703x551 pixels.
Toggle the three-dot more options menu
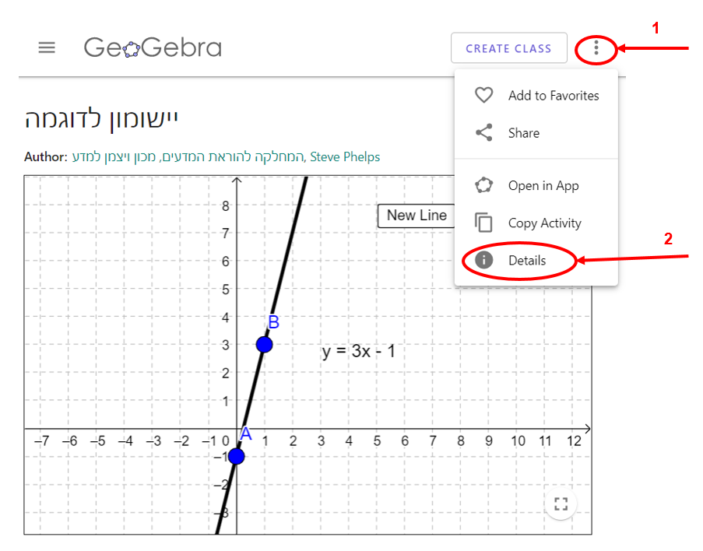596,48
